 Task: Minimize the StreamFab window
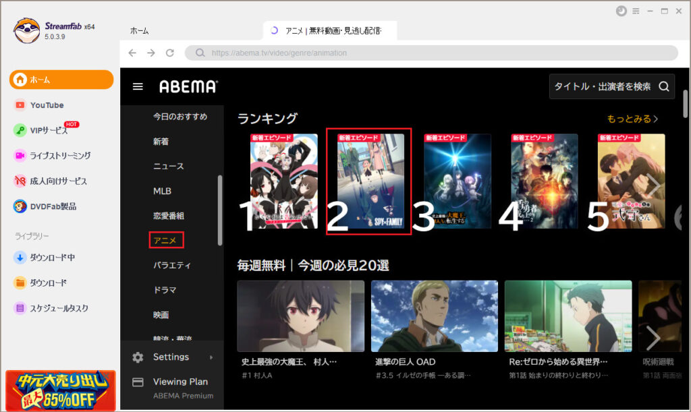coord(650,11)
